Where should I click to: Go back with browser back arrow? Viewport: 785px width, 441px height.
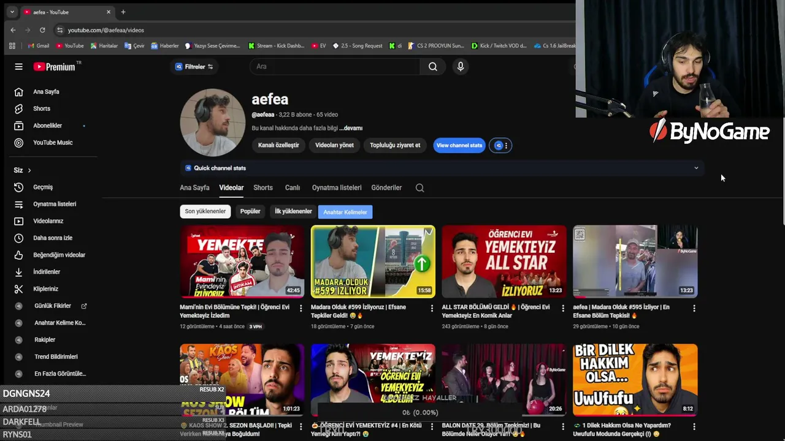[x=13, y=30]
